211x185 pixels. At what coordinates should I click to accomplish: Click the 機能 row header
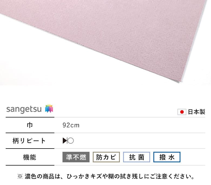29,157
